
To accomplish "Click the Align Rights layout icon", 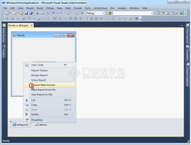I will point(23,19).
